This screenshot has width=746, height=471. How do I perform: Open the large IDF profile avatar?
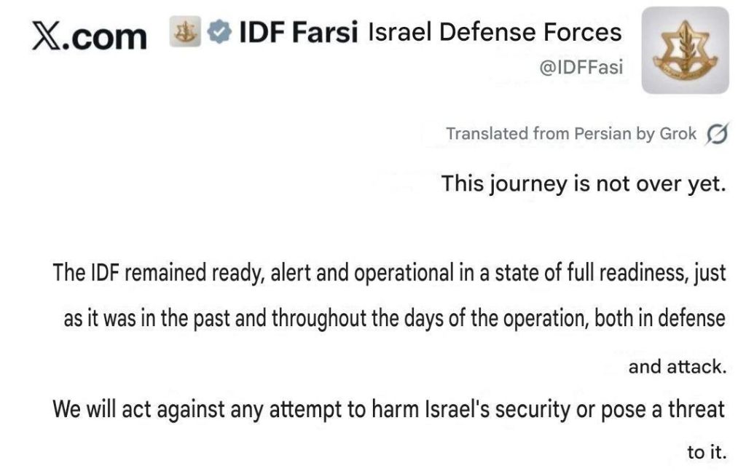tap(685, 50)
